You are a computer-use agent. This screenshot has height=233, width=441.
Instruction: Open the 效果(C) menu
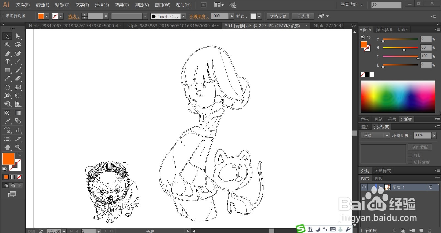tap(122, 5)
